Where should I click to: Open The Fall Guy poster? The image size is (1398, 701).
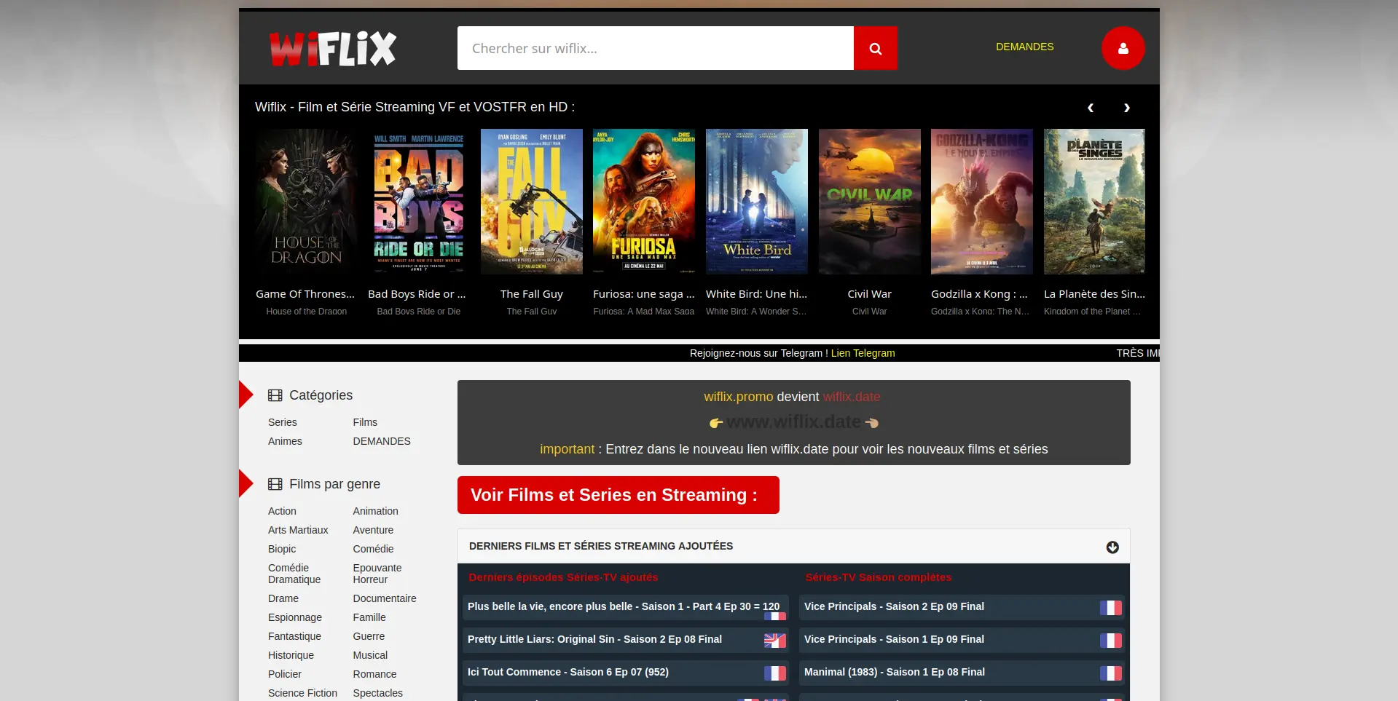coord(532,202)
